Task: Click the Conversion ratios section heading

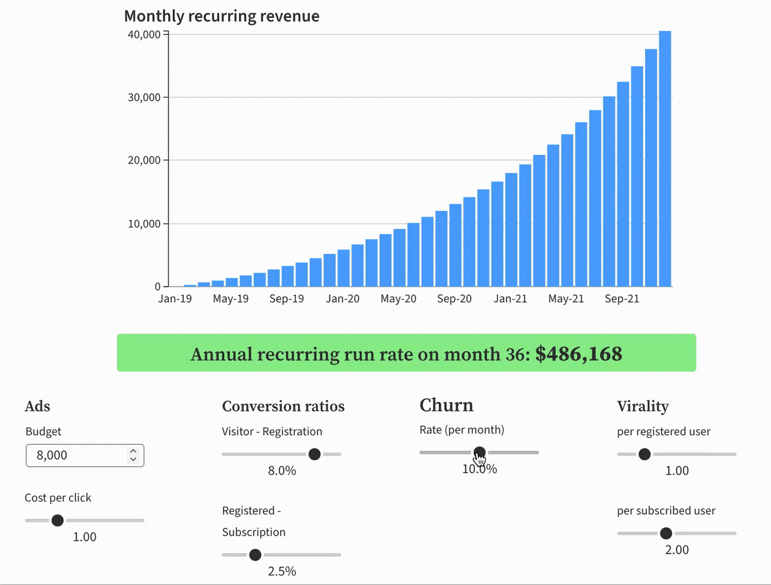Action: 283,406
